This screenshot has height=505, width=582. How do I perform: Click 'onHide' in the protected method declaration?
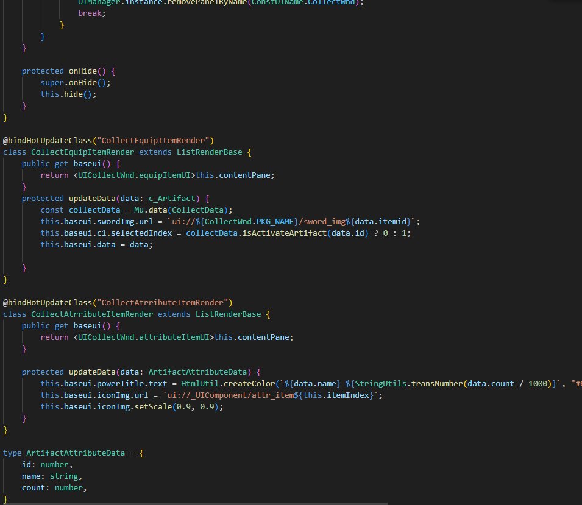pos(83,71)
